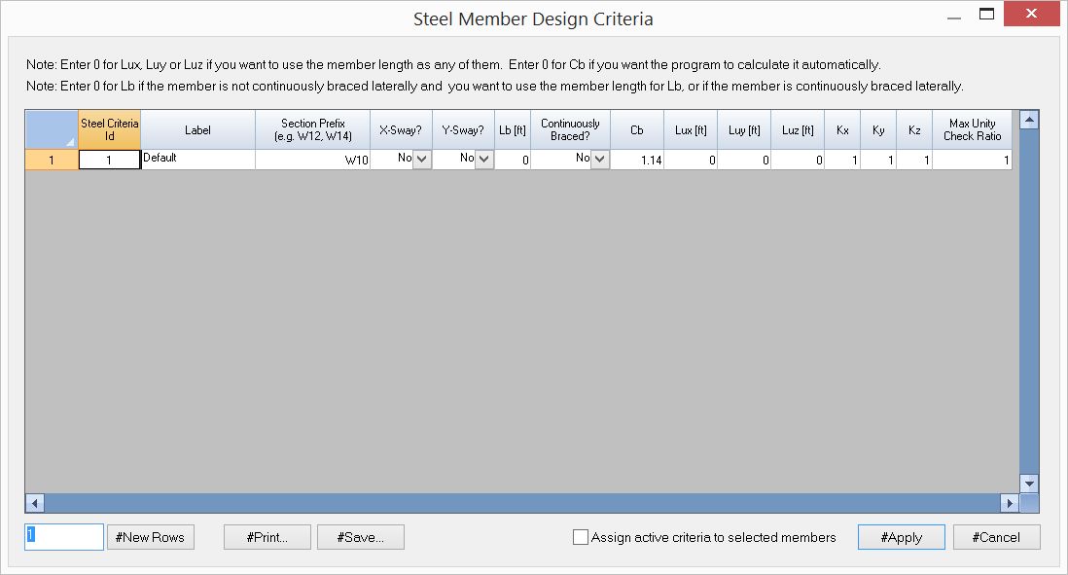Click the Max Unity Check Ratio column header
Viewport: 1068px width, 575px height.
tap(972, 128)
